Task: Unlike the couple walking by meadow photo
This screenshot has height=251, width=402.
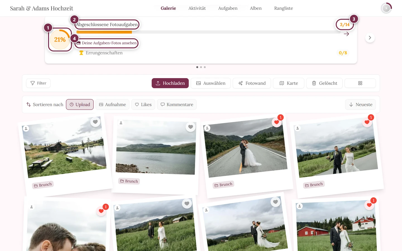Action: tap(367, 122)
